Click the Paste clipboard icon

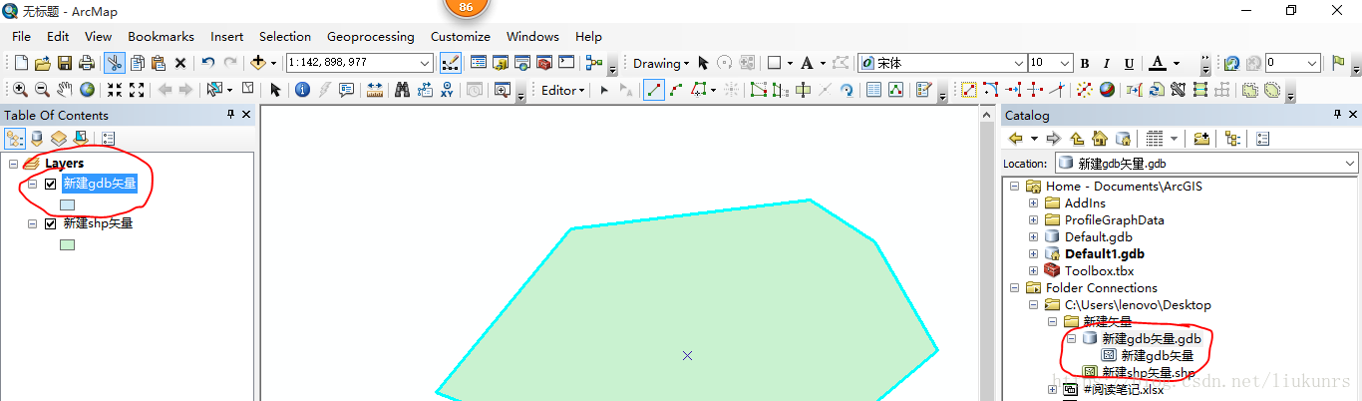tap(158, 63)
